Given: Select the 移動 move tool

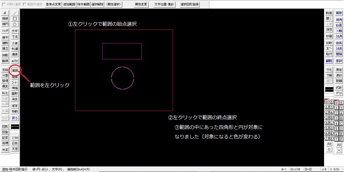Looking at the screenshot, I should click(x=15, y=111).
